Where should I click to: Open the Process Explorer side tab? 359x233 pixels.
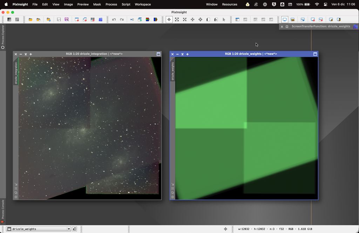tap(3, 37)
